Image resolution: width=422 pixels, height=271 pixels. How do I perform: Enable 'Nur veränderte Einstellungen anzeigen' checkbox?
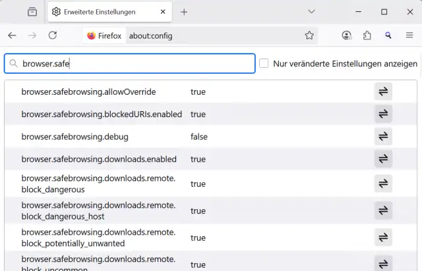point(264,64)
